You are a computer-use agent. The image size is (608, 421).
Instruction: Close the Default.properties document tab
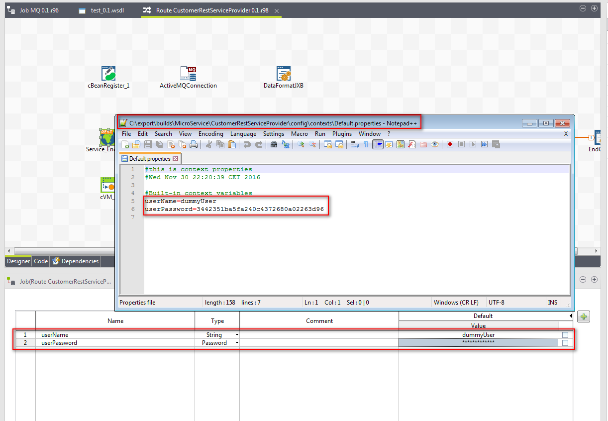(x=175, y=159)
